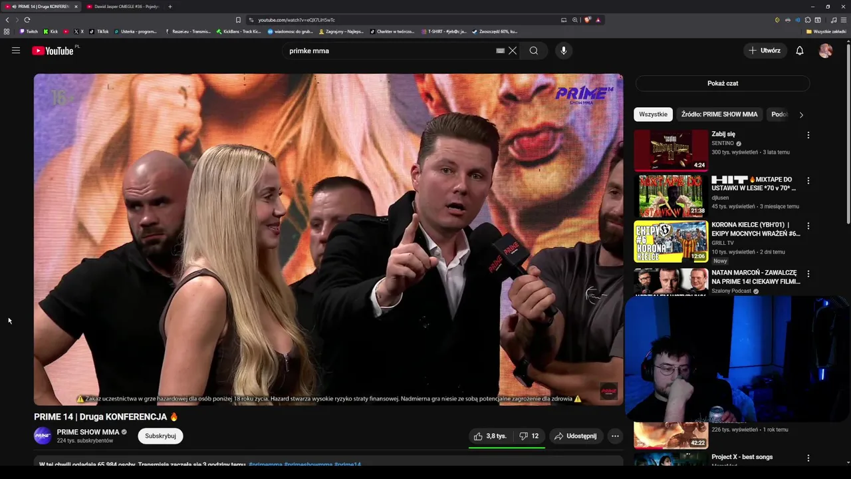The width and height of the screenshot is (851, 479).
Task: Open site settings icon beside URL
Action: 251,20
